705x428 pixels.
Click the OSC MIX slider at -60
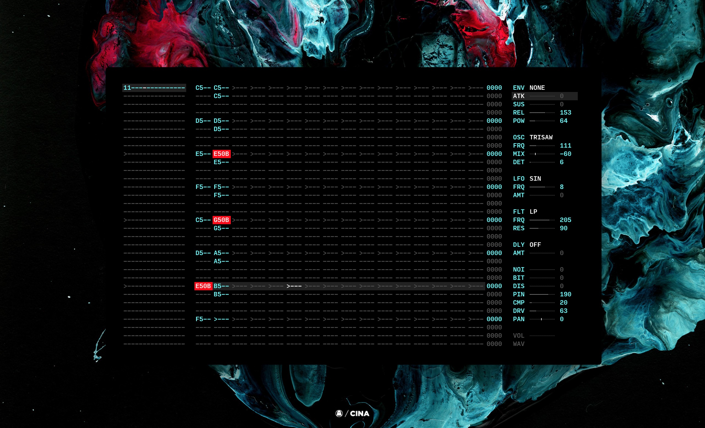pos(542,154)
